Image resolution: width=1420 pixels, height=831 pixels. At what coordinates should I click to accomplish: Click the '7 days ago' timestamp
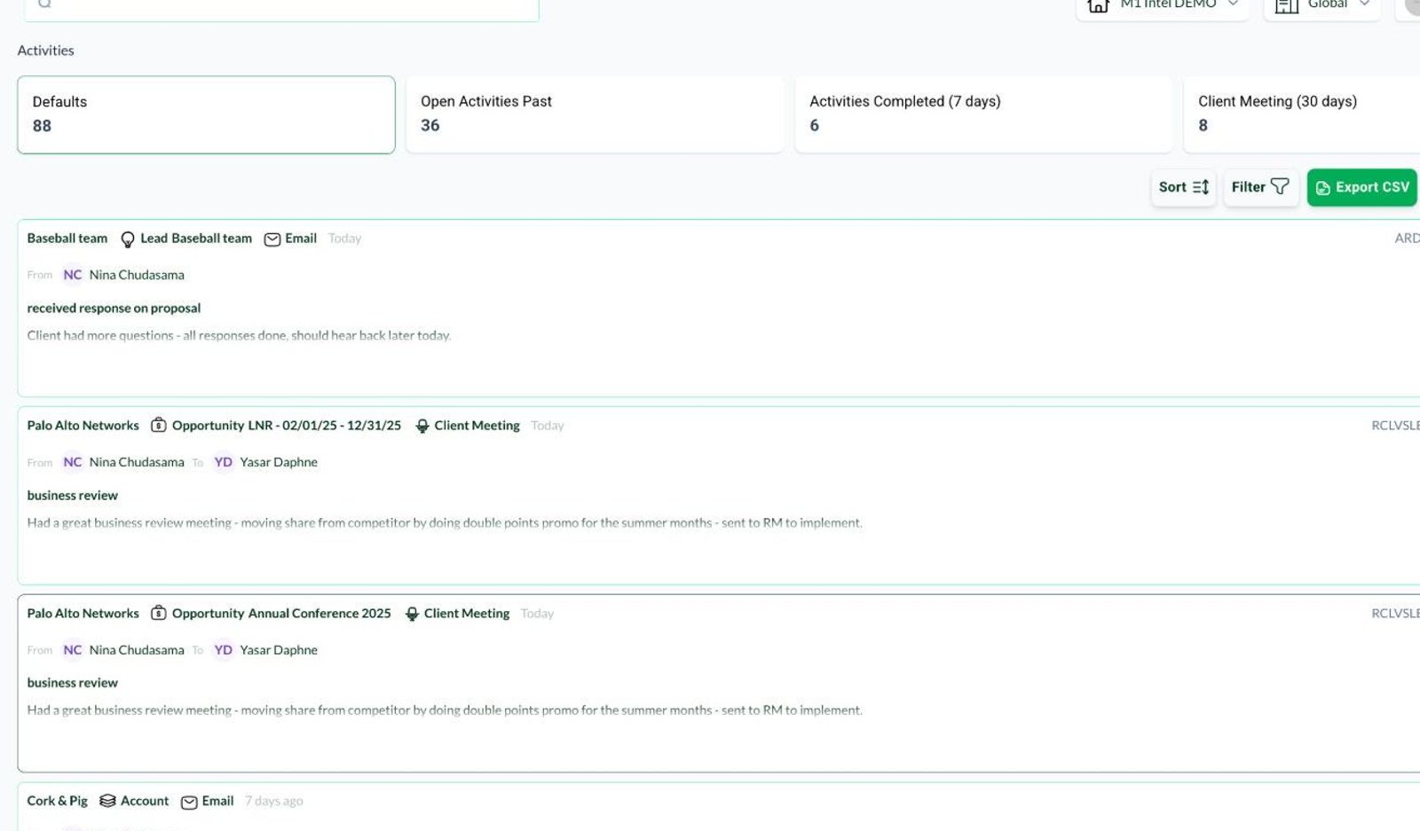coord(274,801)
